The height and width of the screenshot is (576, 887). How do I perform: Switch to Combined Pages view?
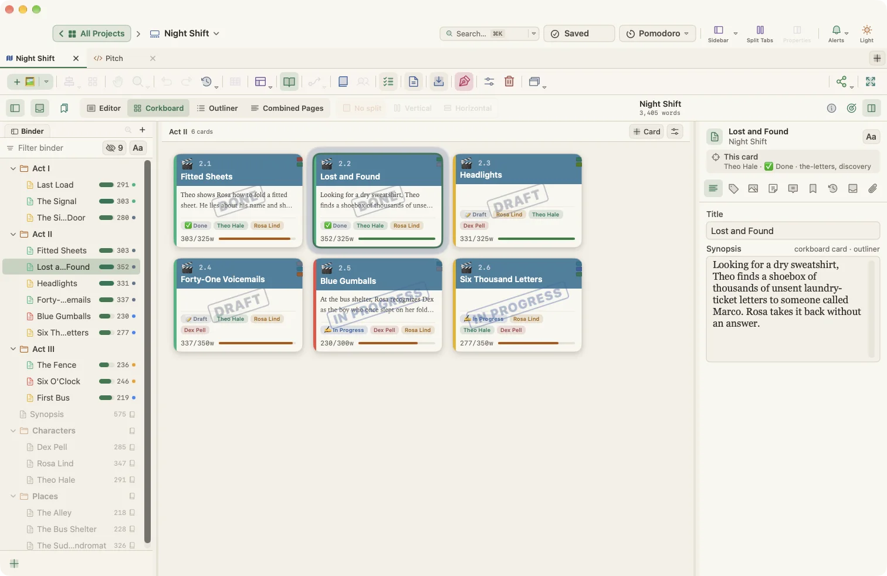pos(287,108)
